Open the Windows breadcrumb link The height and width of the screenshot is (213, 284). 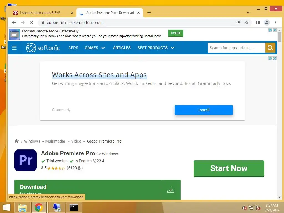(32, 141)
